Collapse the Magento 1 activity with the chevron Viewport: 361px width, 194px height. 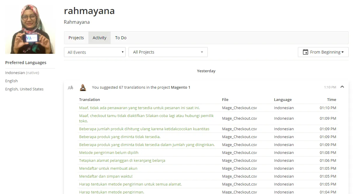pos(342,87)
